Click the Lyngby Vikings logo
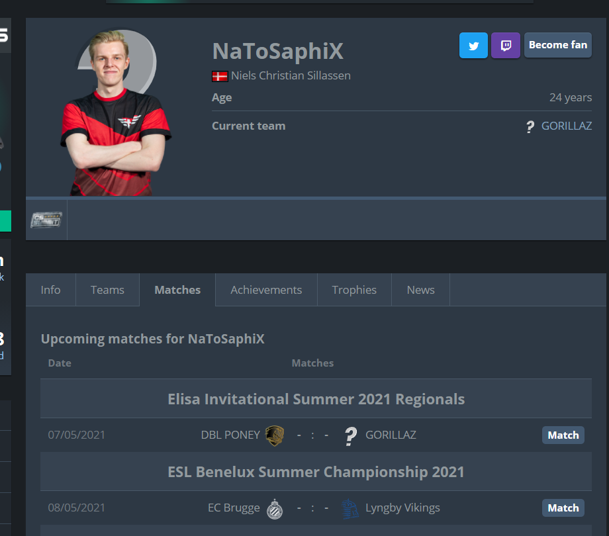 [x=350, y=509]
